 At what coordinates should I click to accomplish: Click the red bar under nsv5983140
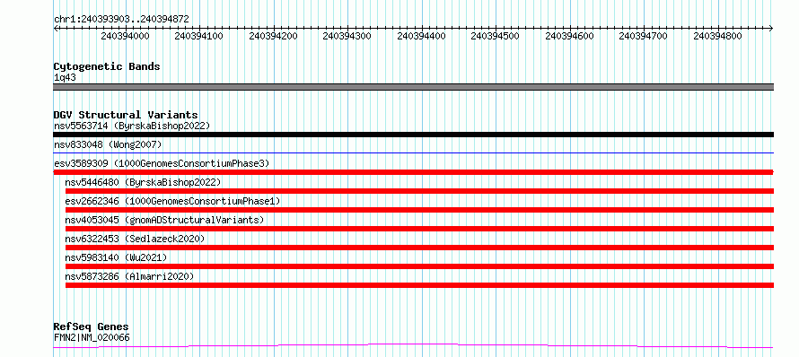(420, 266)
